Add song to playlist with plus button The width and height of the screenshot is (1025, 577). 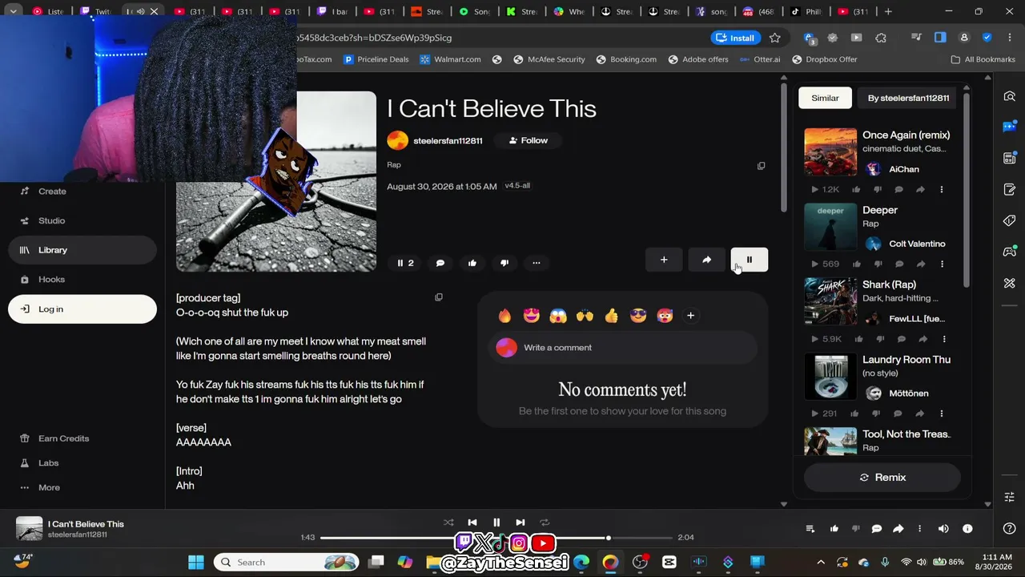(x=664, y=260)
